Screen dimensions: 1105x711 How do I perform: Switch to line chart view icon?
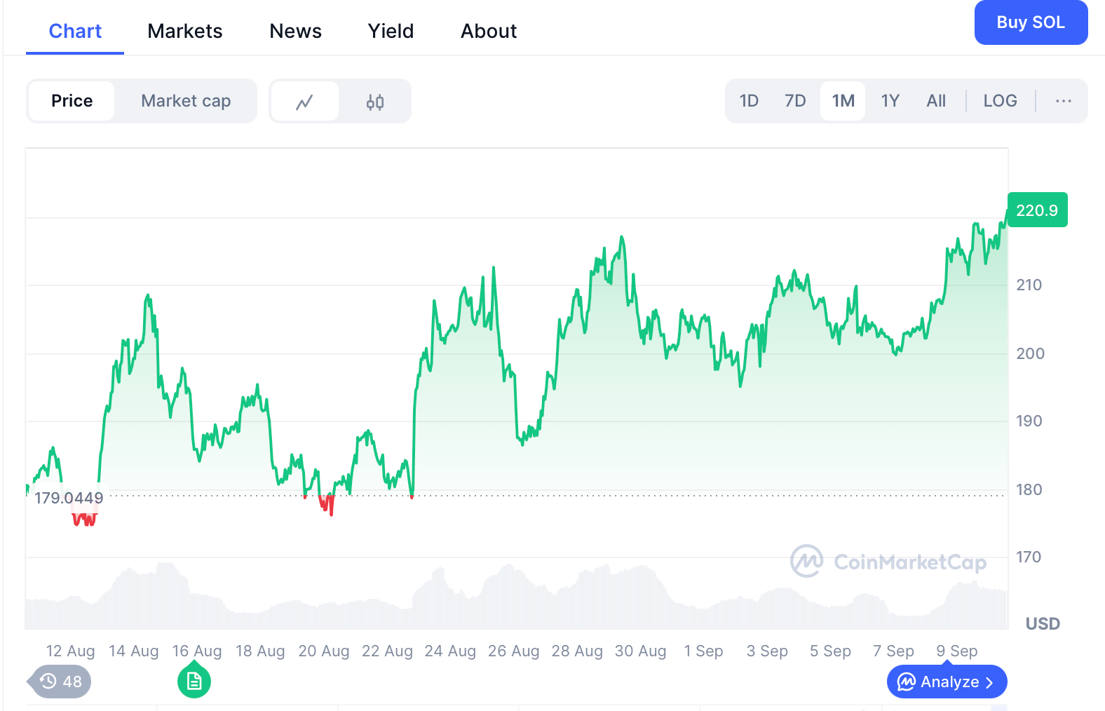coord(304,102)
